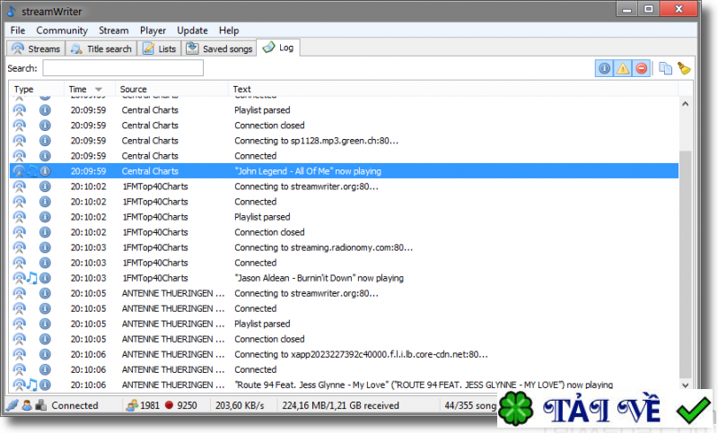Click the music note icon on Route 94 row
The height and width of the screenshot is (433, 718).
coord(31,385)
